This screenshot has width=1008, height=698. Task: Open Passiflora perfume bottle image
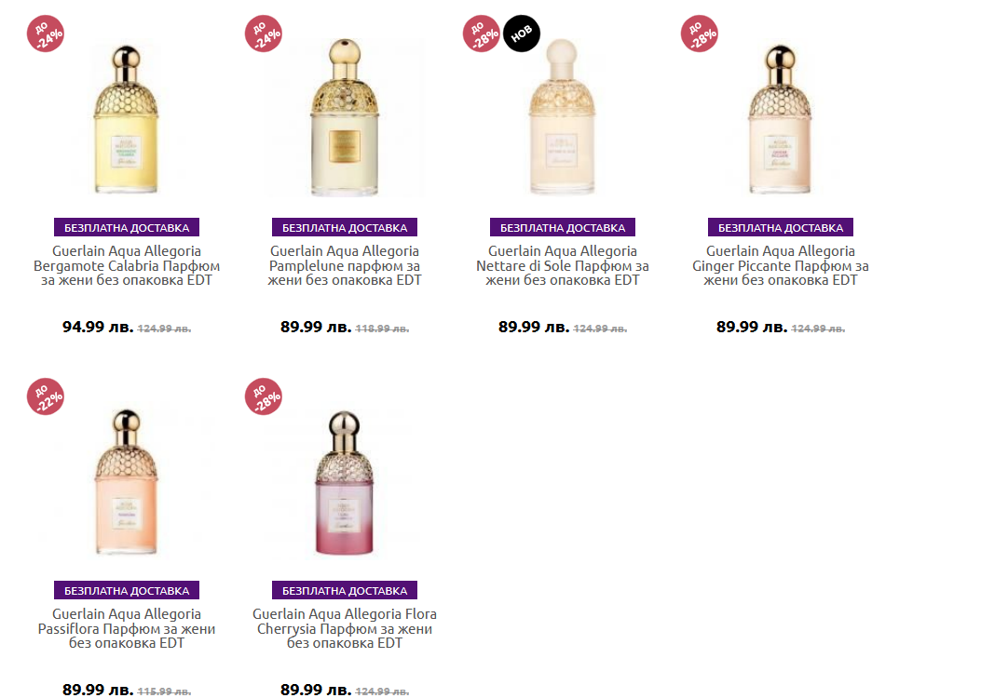[x=126, y=482]
